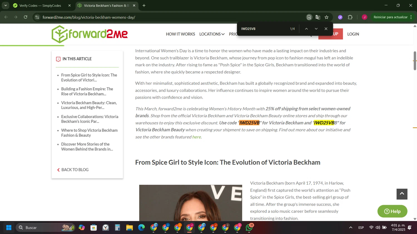Go back to previous page
Screen dimensions: 417x234
(x=6, y=17)
